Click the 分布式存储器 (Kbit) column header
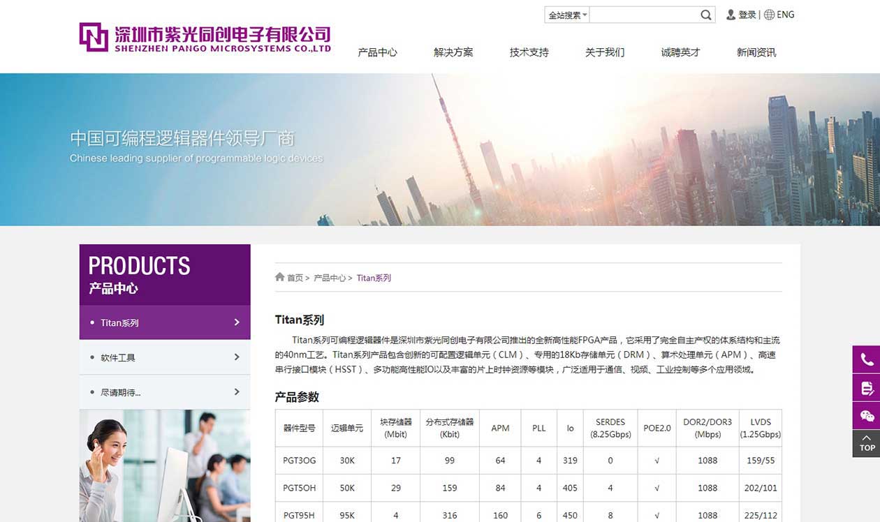 pos(450,428)
